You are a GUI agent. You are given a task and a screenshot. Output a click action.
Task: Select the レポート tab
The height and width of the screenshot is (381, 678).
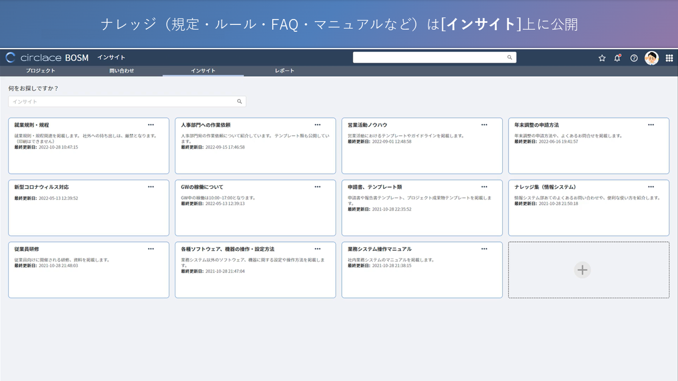click(x=284, y=71)
